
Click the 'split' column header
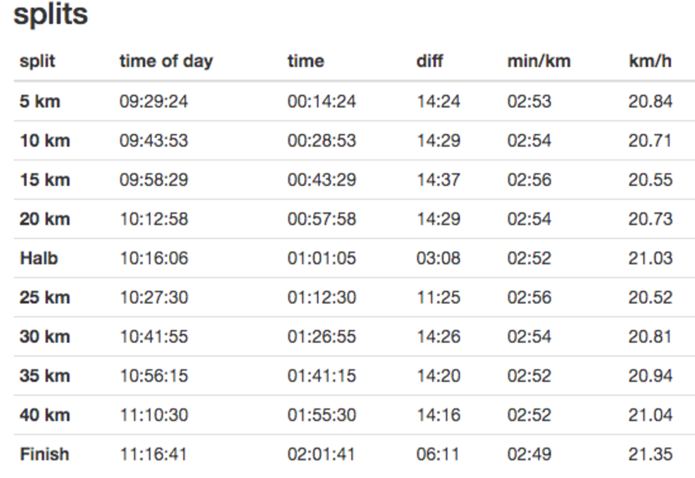point(37,61)
